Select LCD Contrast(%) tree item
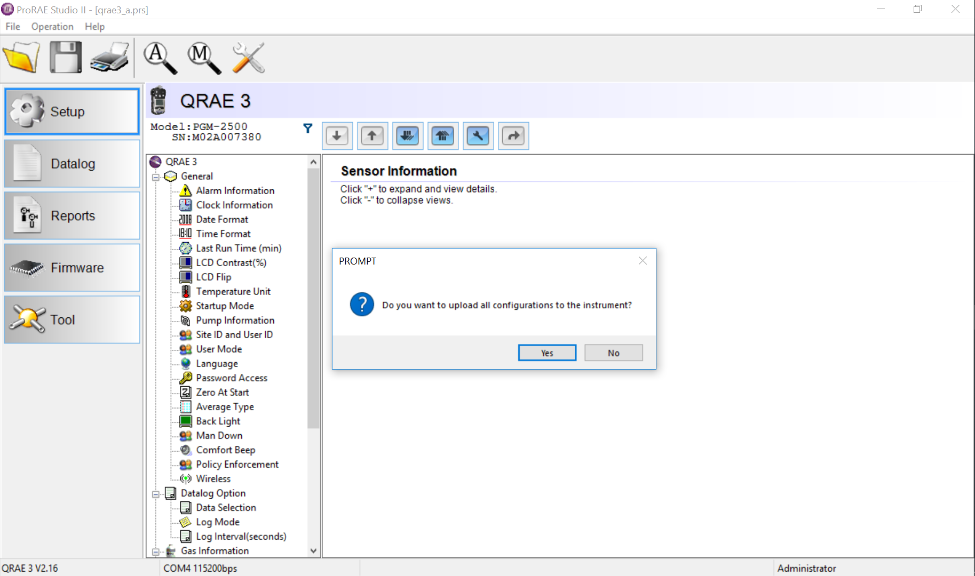This screenshot has height=576, width=975. tap(231, 262)
